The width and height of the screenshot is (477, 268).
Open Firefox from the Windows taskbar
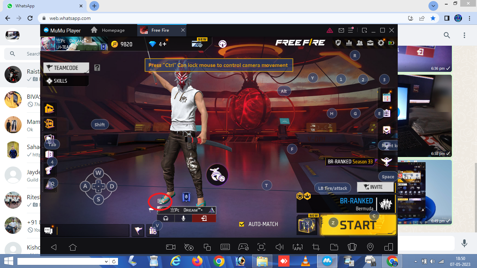click(197, 261)
